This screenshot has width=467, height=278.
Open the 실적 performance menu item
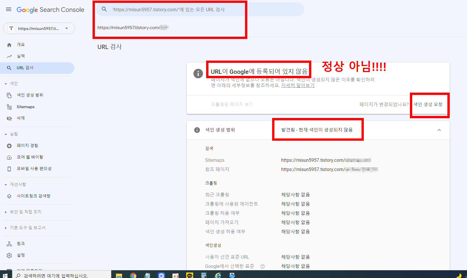[21, 56]
